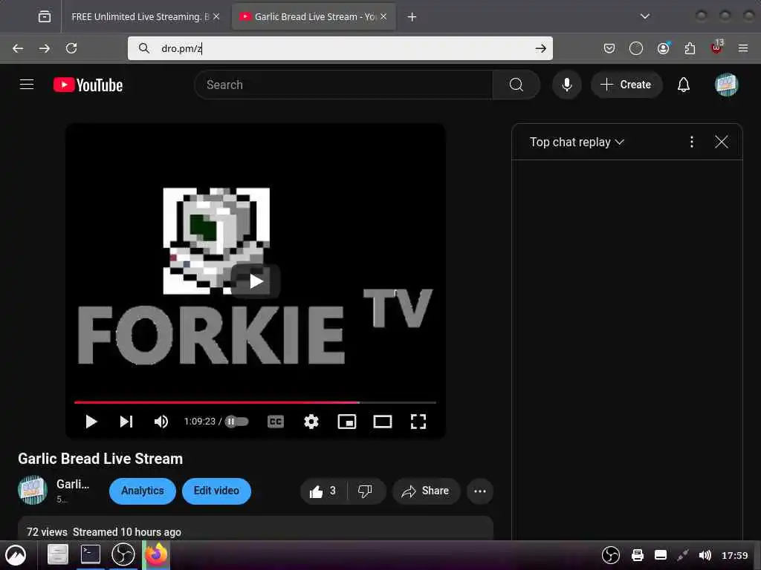Open uBlock Origin extension badge
The width and height of the screenshot is (761, 570).
716,47
